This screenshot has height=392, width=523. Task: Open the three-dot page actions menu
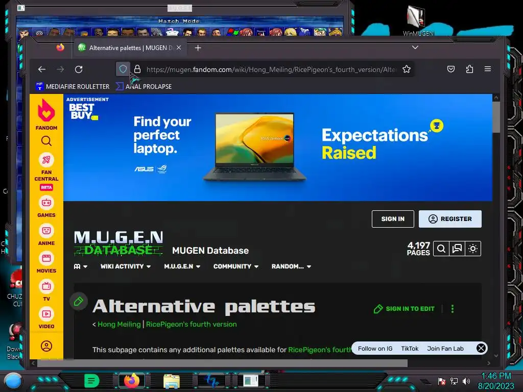click(x=453, y=309)
